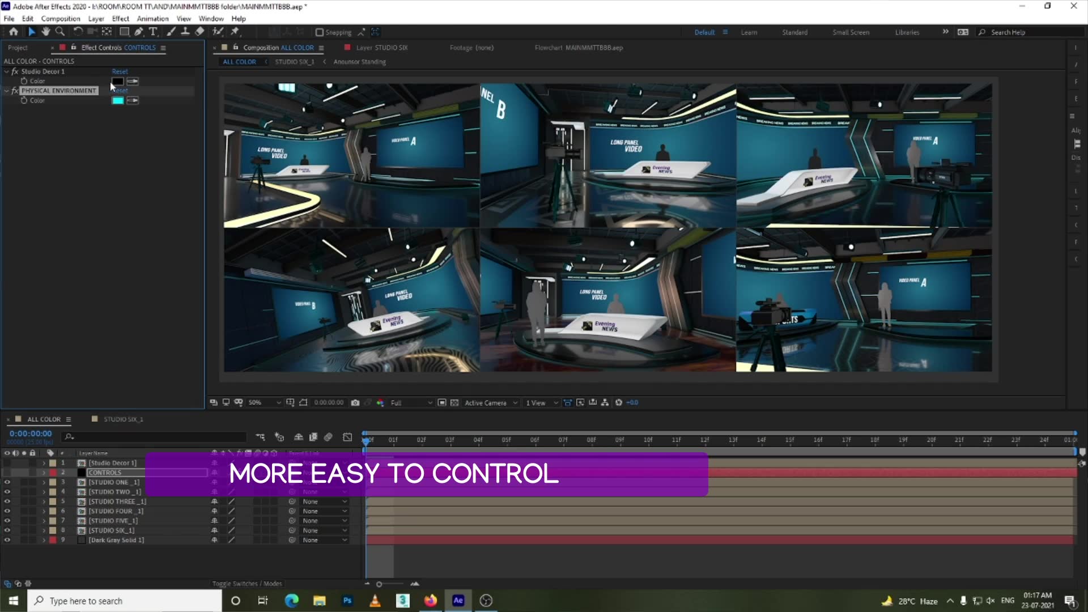Select the Zoom magnifier tool
Image resolution: width=1088 pixels, height=612 pixels.
[x=59, y=32]
